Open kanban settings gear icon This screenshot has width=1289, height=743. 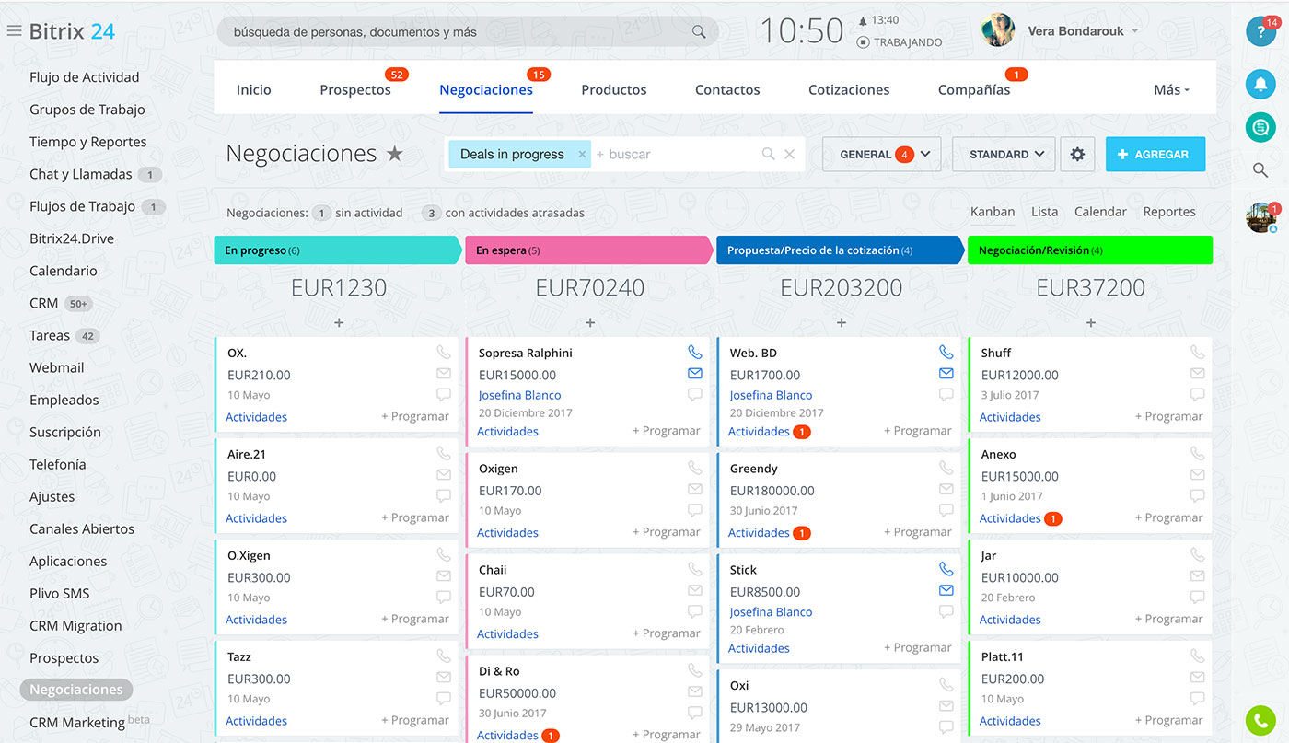pos(1077,155)
